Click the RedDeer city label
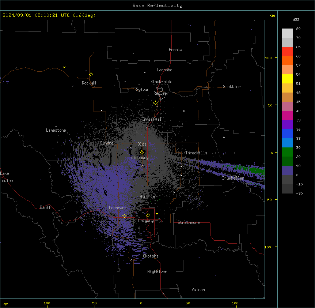This screenshot has height=308, width=315. [161, 93]
